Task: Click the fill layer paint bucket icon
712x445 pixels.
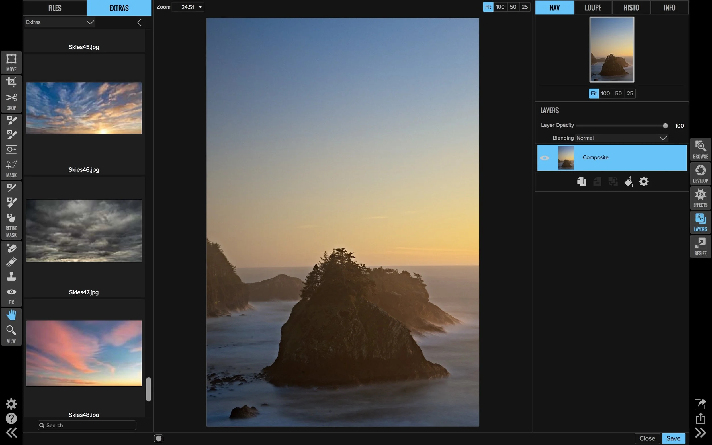Action: [x=628, y=182]
